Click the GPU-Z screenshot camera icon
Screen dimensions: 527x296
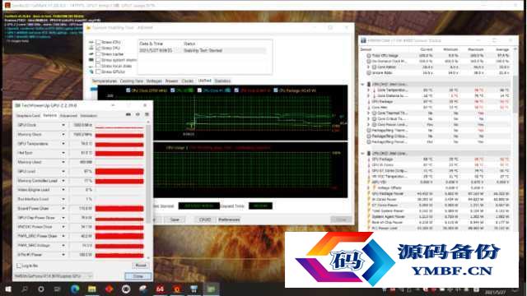click(128, 115)
